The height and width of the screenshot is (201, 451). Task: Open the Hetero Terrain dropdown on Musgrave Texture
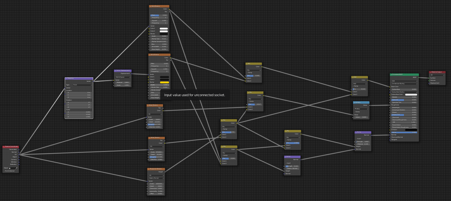[156, 178]
